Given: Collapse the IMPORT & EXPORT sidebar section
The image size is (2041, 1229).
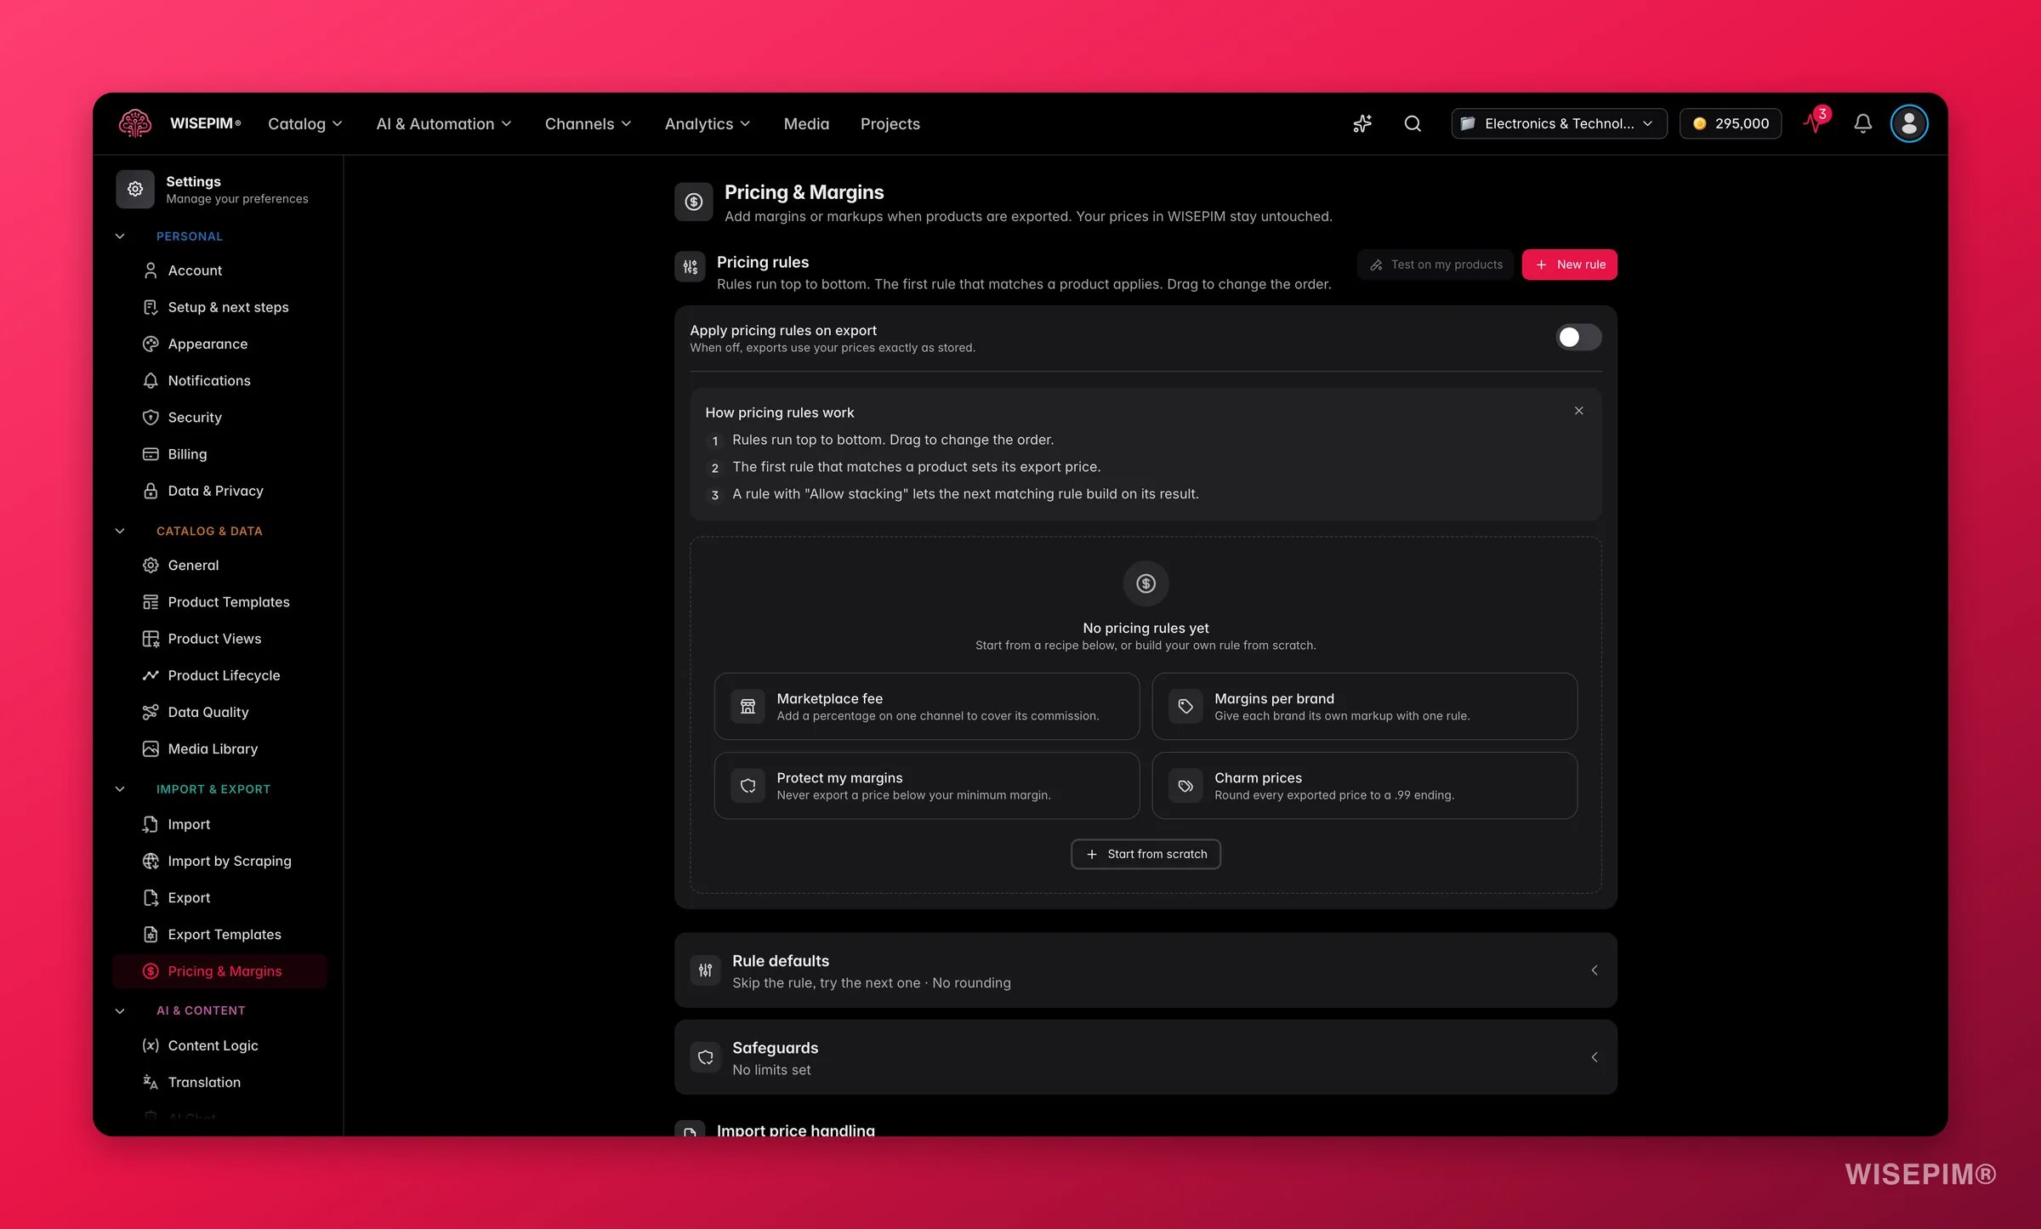Looking at the screenshot, I should (120, 789).
